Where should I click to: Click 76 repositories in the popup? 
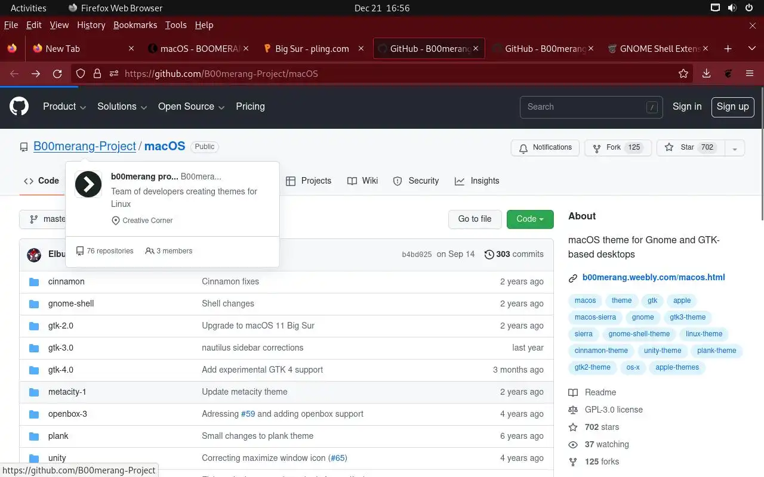tap(104, 251)
